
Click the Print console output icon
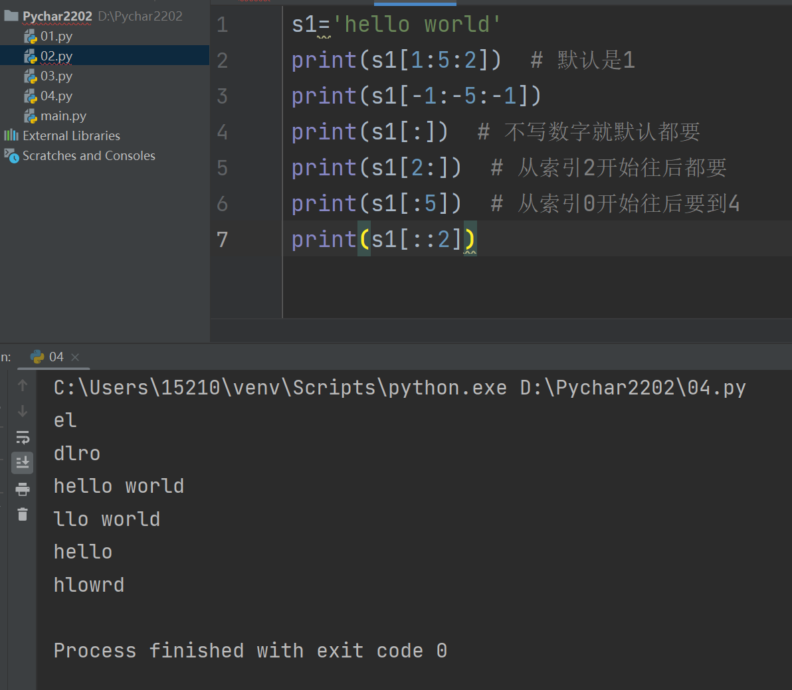[23, 489]
